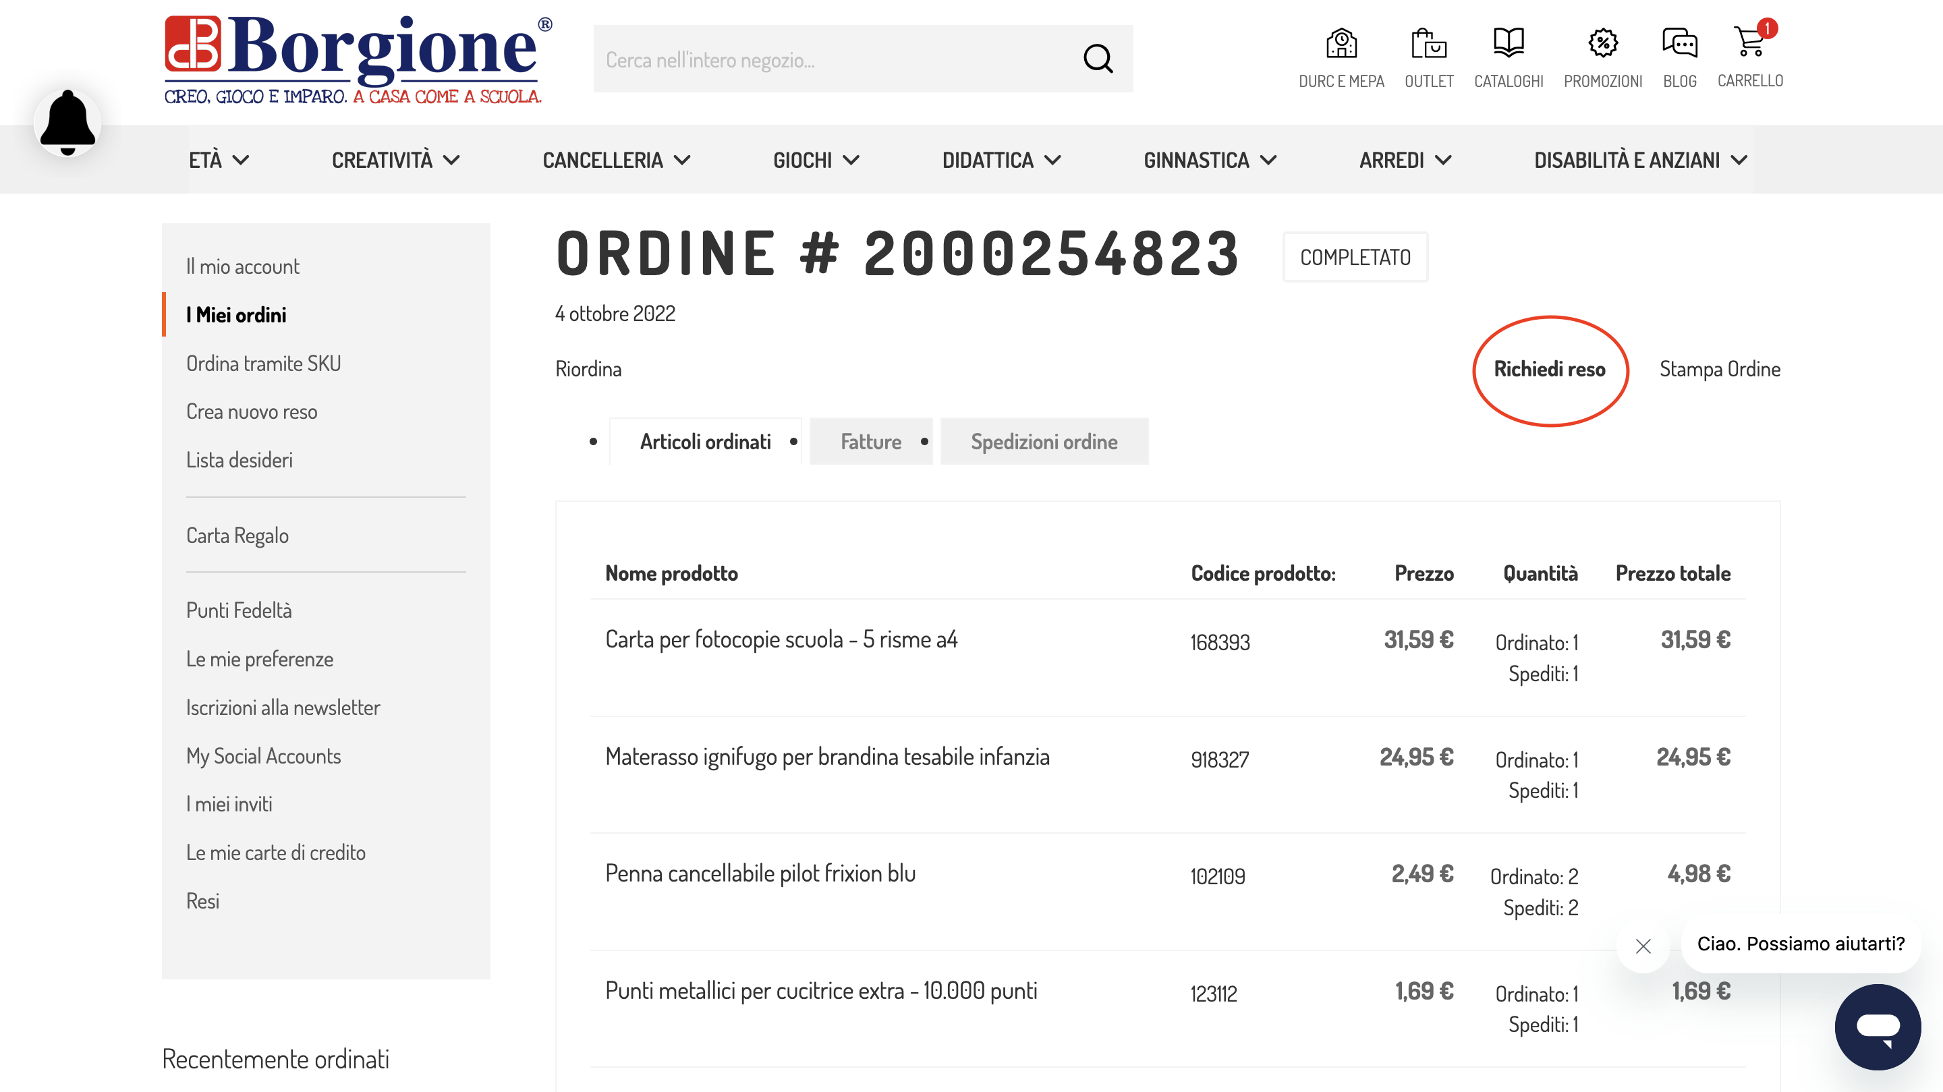Open the Promozioni percent badge icon
Image resolution: width=1943 pixels, height=1092 pixels.
tap(1602, 44)
